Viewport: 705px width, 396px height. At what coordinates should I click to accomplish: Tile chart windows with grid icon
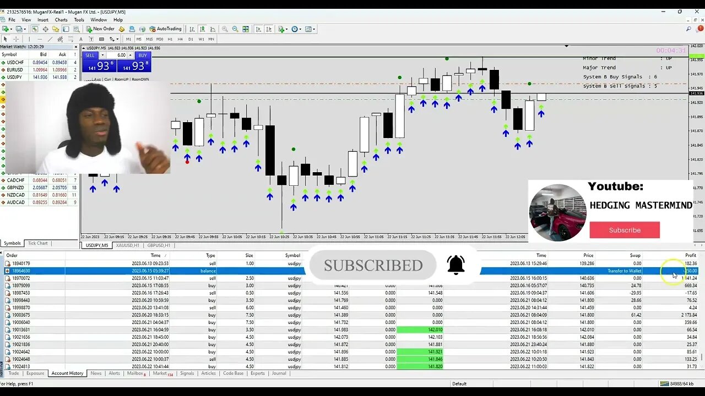point(246,29)
